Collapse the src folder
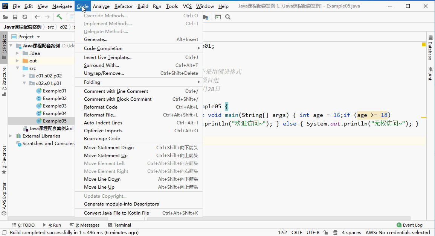The width and height of the screenshot is (435, 236). 17,68
